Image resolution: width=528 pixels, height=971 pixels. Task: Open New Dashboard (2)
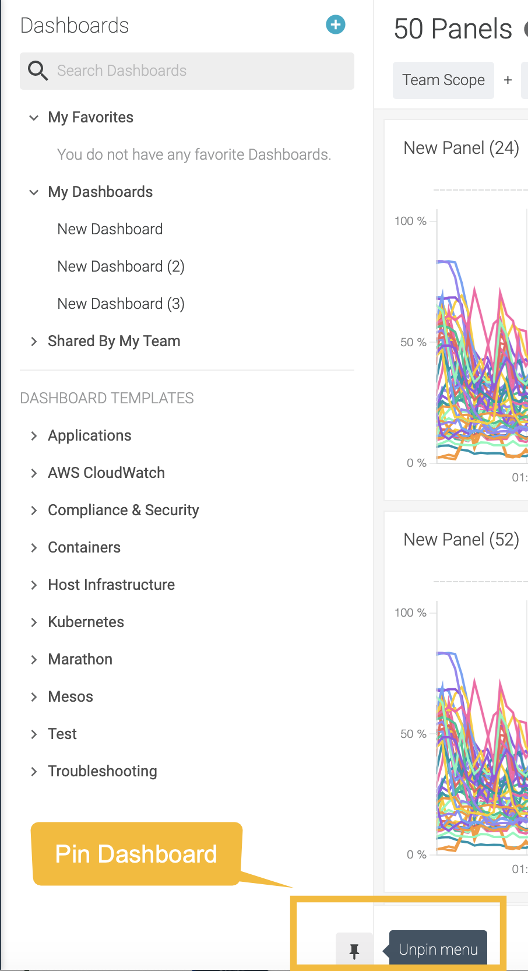pos(121,266)
